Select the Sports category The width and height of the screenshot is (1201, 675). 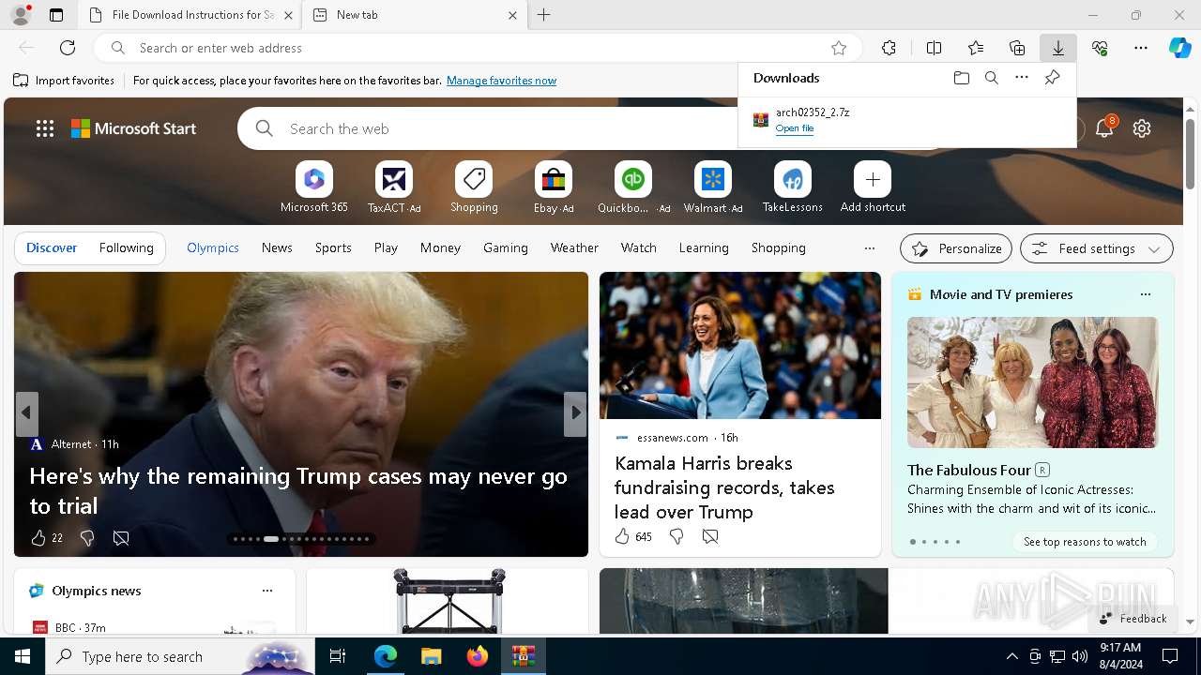(333, 248)
